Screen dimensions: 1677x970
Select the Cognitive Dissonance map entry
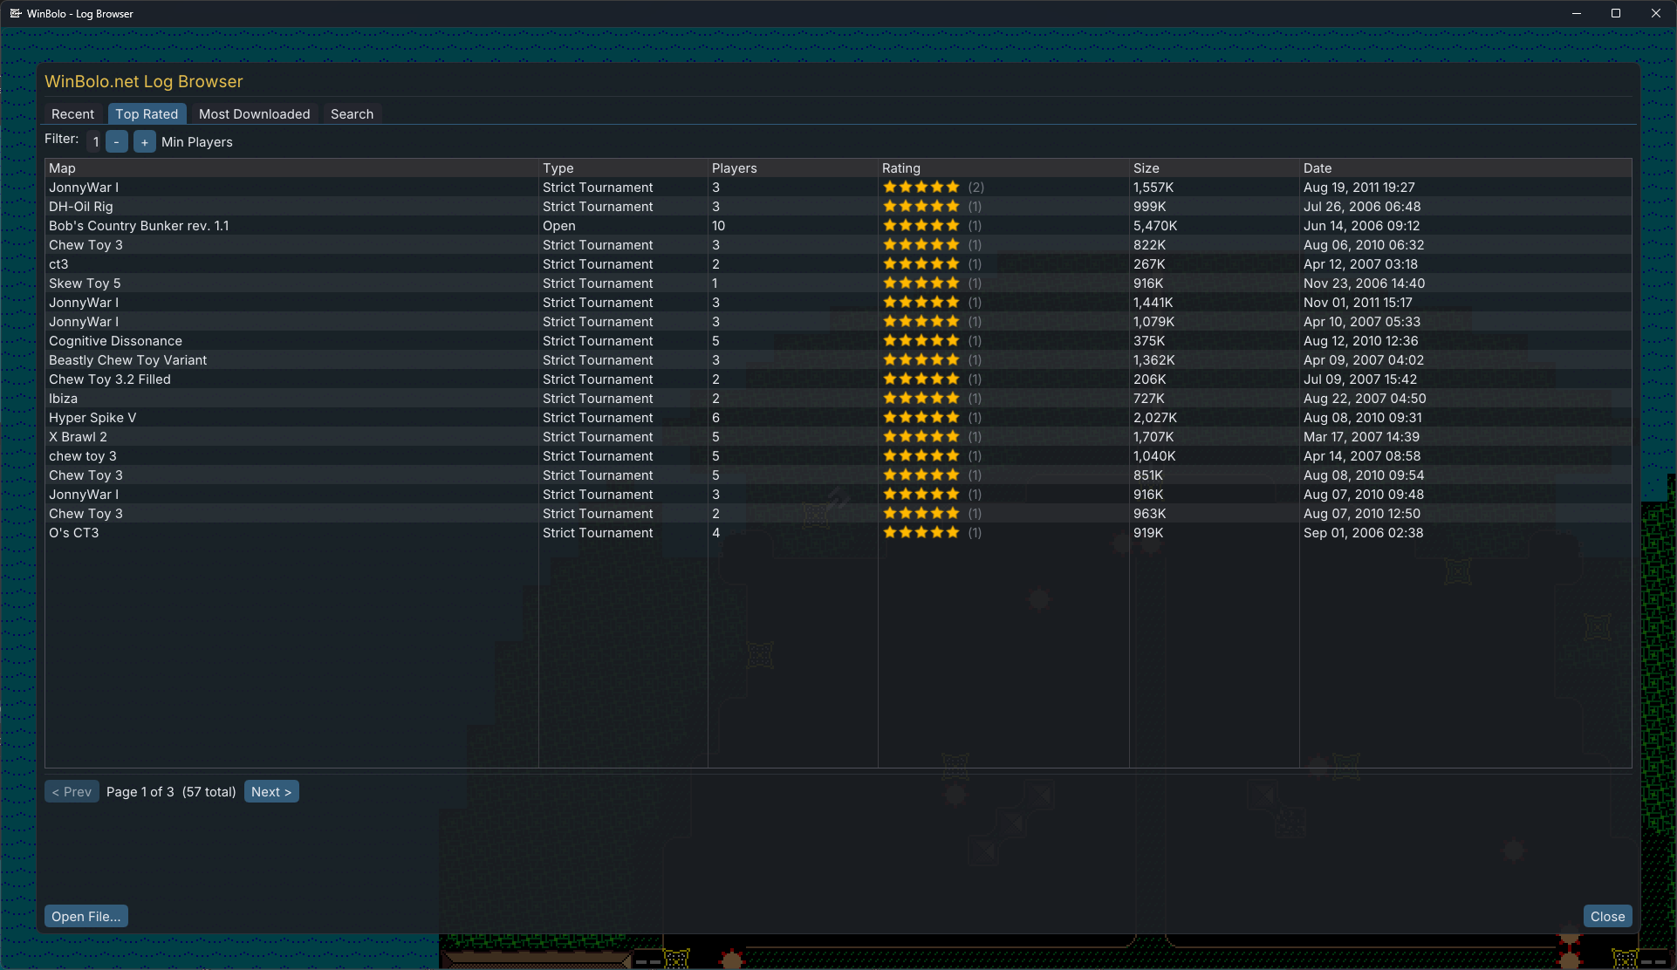115,341
